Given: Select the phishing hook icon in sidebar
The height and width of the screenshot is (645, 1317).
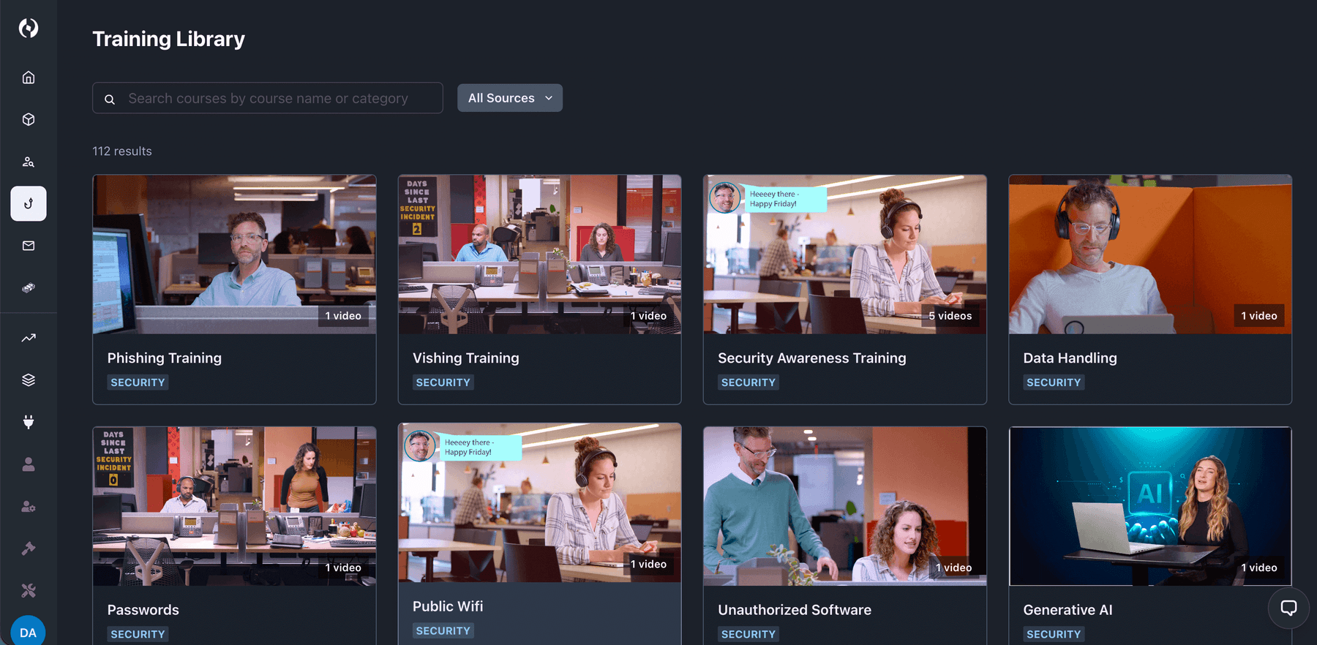Looking at the screenshot, I should click(29, 203).
